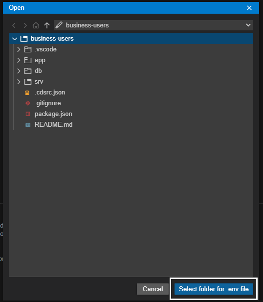Click the business-users path field
Image resolution: width=263 pixels, height=302 pixels.
[153, 25]
